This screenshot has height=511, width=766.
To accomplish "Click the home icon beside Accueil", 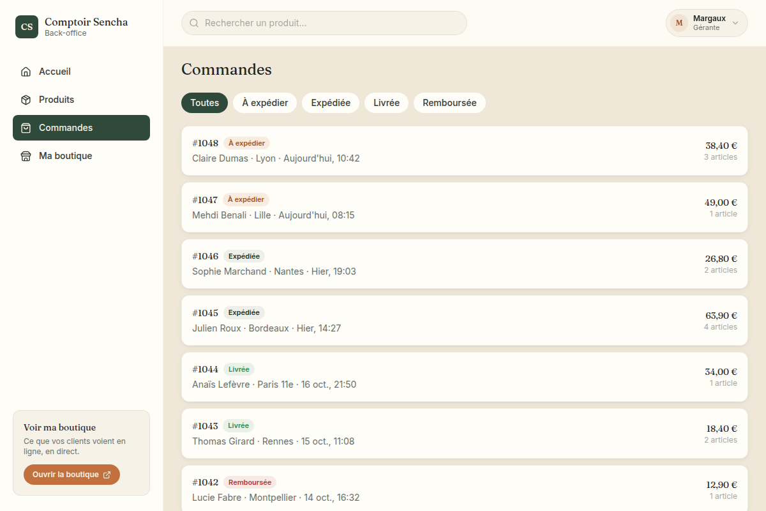I will (x=26, y=72).
